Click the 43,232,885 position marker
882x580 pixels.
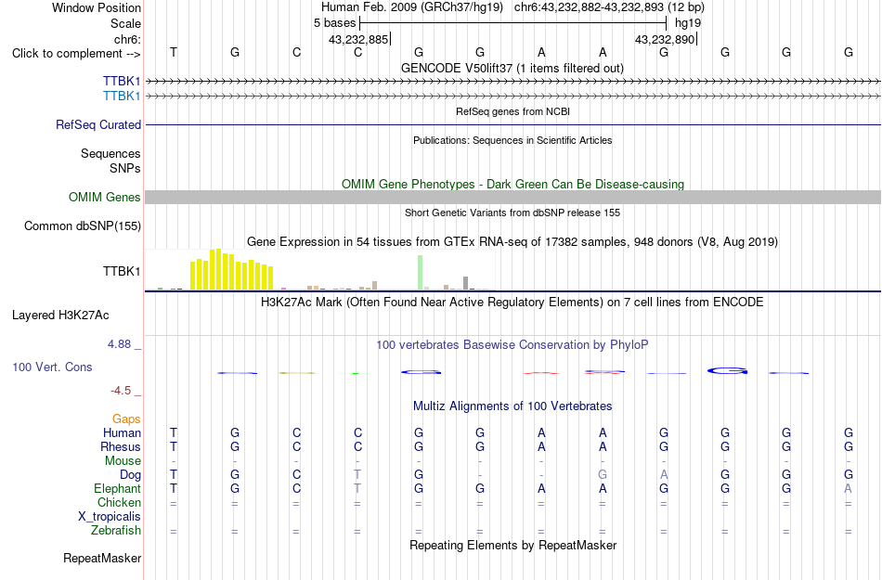point(358,39)
